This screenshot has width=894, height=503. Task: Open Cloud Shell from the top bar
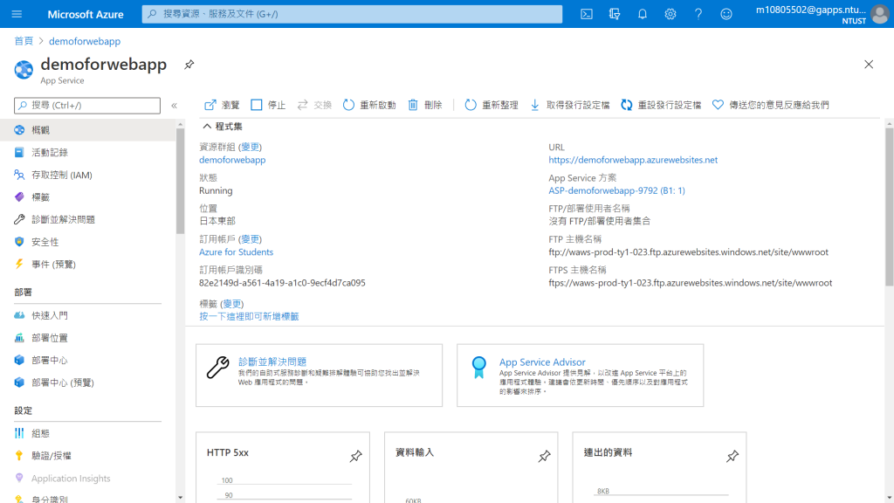click(586, 14)
